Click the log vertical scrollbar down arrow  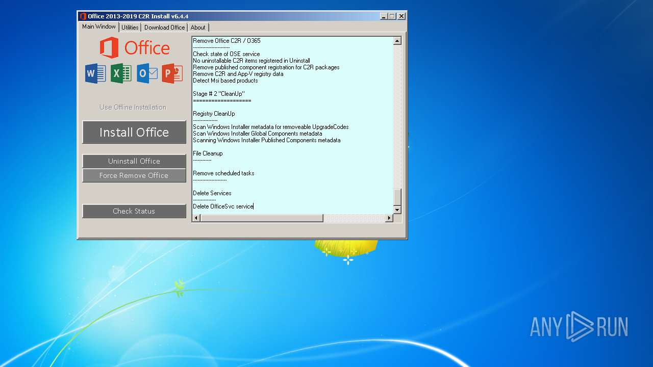tap(397, 209)
